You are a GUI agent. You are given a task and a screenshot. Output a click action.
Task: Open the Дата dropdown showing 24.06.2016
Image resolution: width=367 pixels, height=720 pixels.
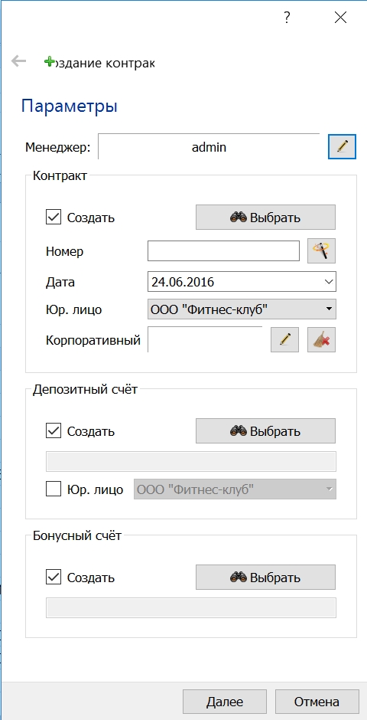click(328, 281)
